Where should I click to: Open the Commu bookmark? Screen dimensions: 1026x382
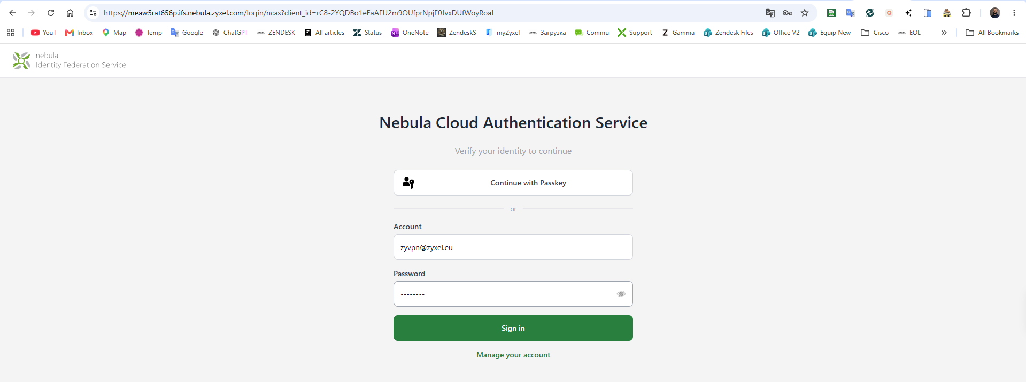pos(592,33)
